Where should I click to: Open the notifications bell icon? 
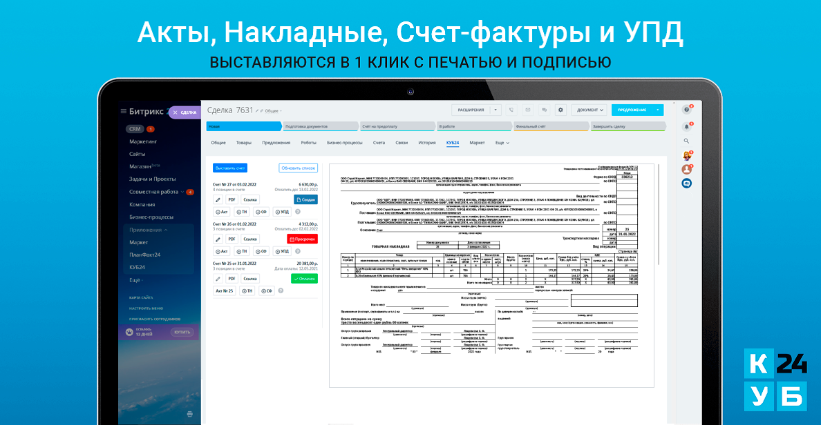[x=686, y=126]
